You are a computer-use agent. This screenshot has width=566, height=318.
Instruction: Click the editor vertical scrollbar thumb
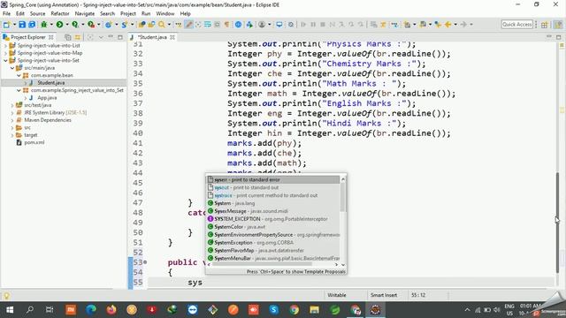pyautogui.click(x=558, y=223)
